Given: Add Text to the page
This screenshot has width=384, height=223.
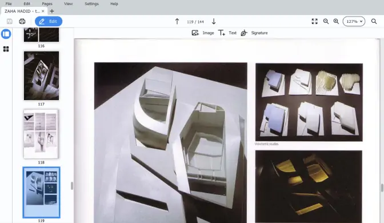Looking at the screenshot, I should pyautogui.click(x=227, y=33).
